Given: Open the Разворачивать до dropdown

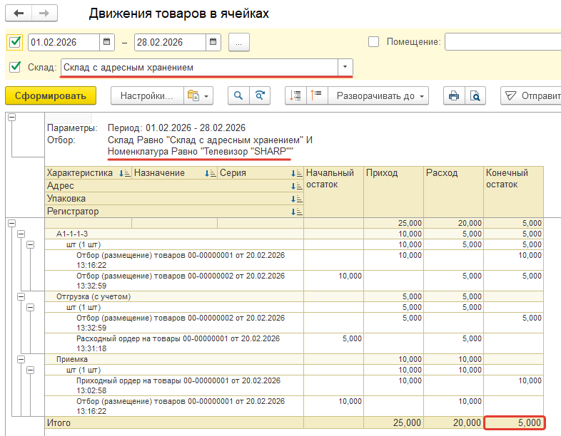Looking at the screenshot, I should 378,95.
